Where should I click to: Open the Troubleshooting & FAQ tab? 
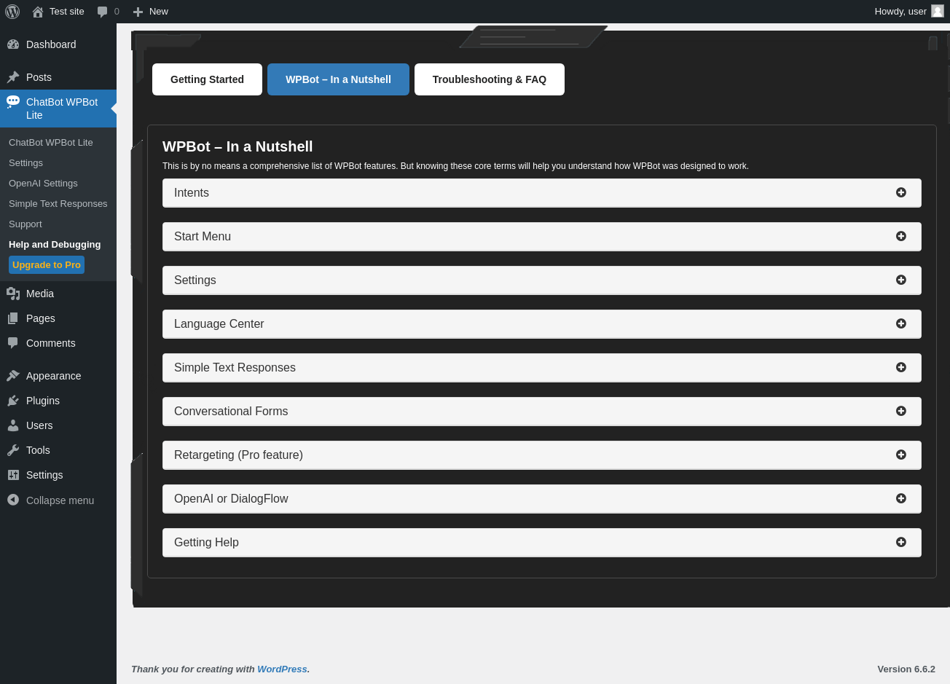click(x=490, y=79)
